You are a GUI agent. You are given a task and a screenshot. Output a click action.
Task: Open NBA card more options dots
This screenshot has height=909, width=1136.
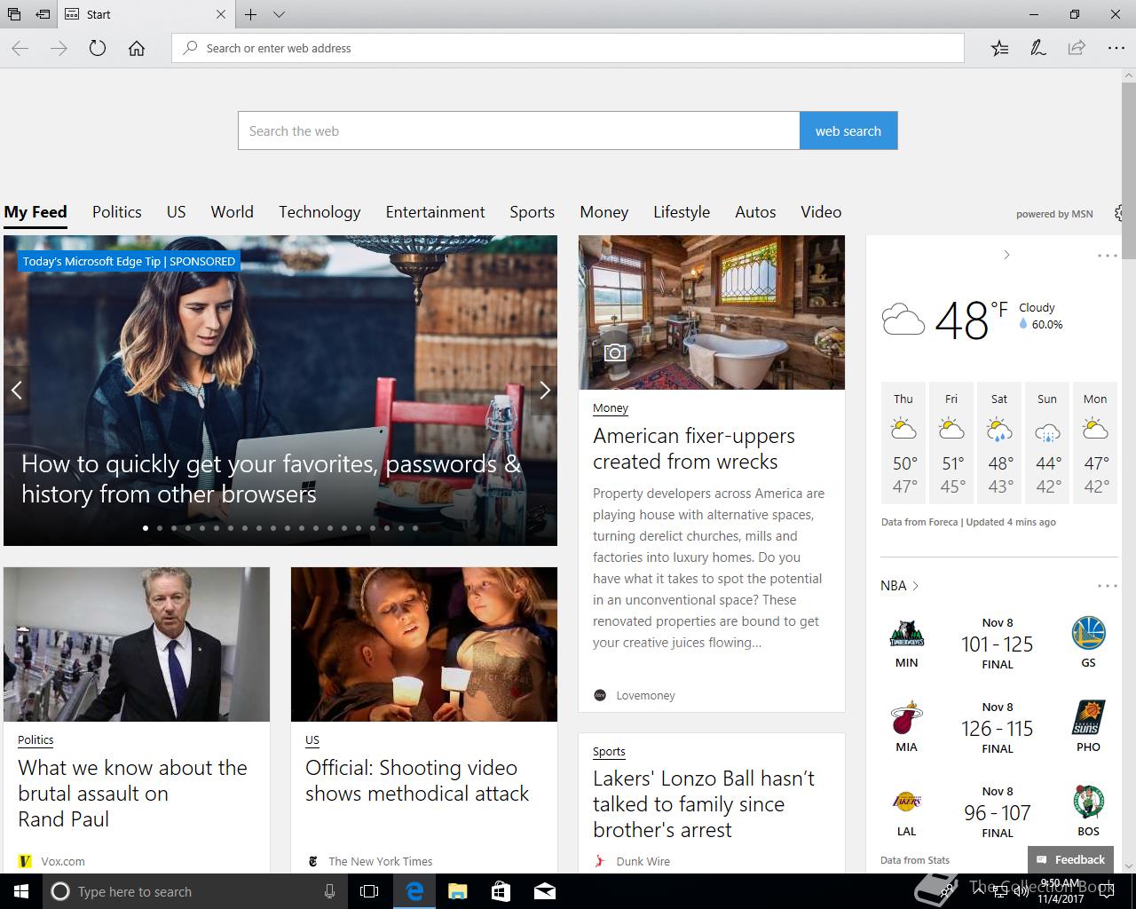1108,586
